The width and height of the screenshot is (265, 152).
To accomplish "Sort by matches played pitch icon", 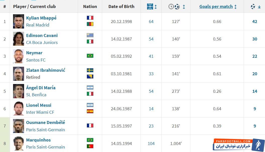I will tap(150, 7).
